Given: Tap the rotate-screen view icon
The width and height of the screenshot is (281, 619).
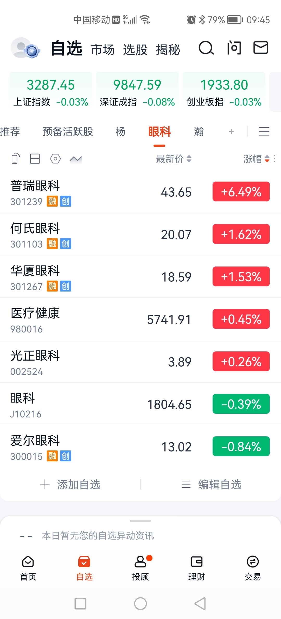Looking at the screenshot, I should pos(16,158).
